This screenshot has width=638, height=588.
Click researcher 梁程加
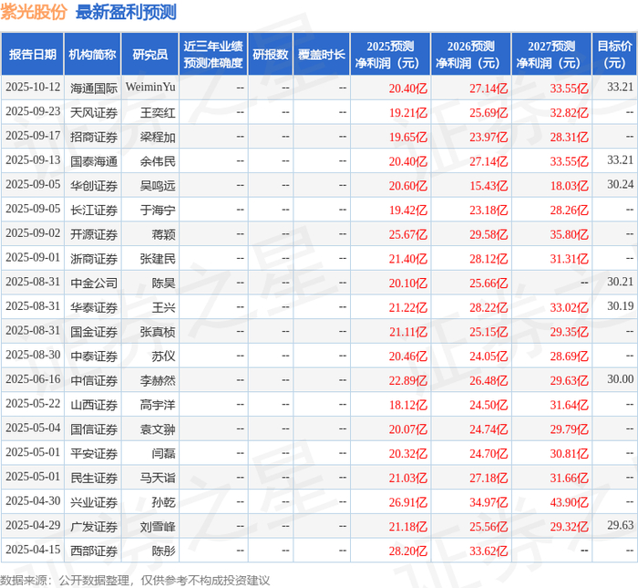[158, 137]
